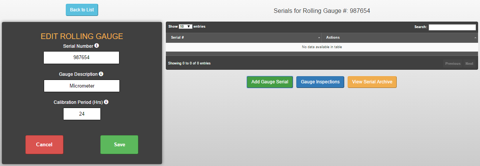The image size is (480, 166).
Task: Select the Calibration Period hours field
Action: click(x=82, y=114)
